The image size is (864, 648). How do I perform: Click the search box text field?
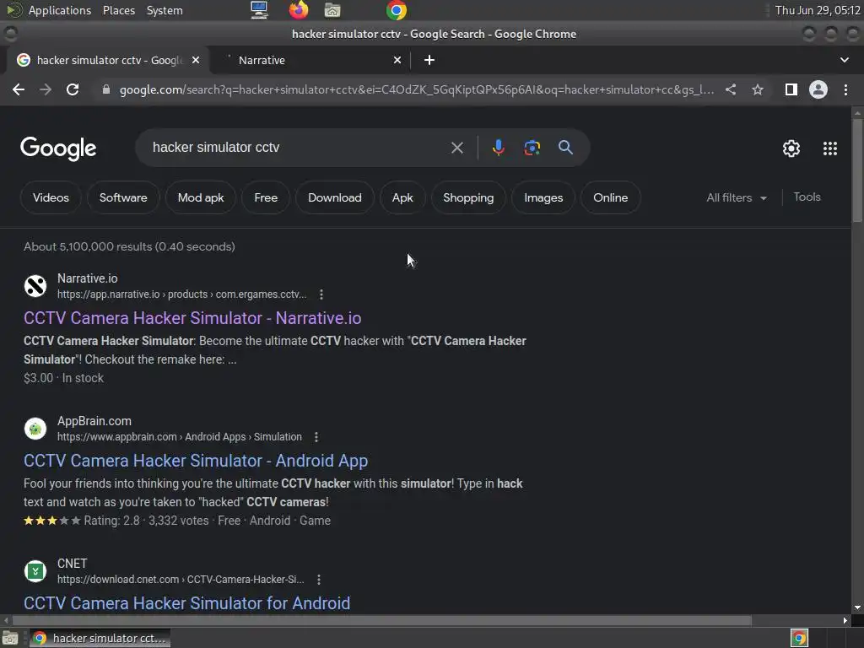[x=298, y=148]
